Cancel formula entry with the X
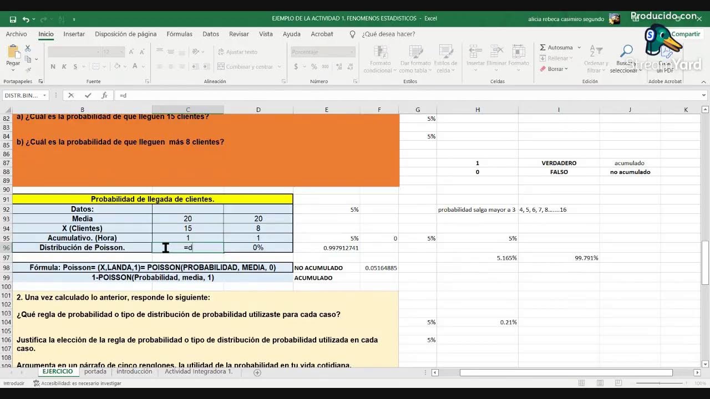 coord(71,95)
